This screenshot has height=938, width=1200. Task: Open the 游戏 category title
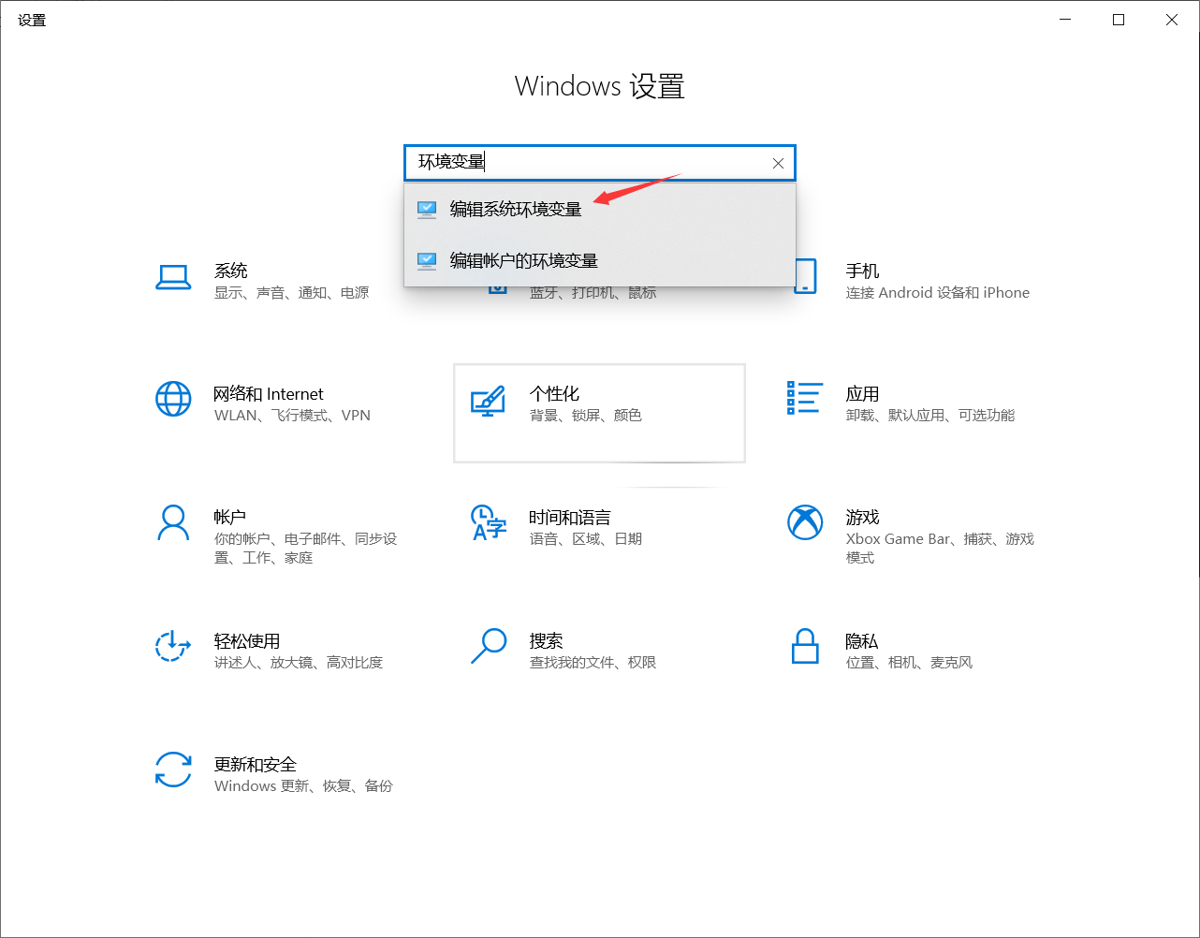pos(862,518)
